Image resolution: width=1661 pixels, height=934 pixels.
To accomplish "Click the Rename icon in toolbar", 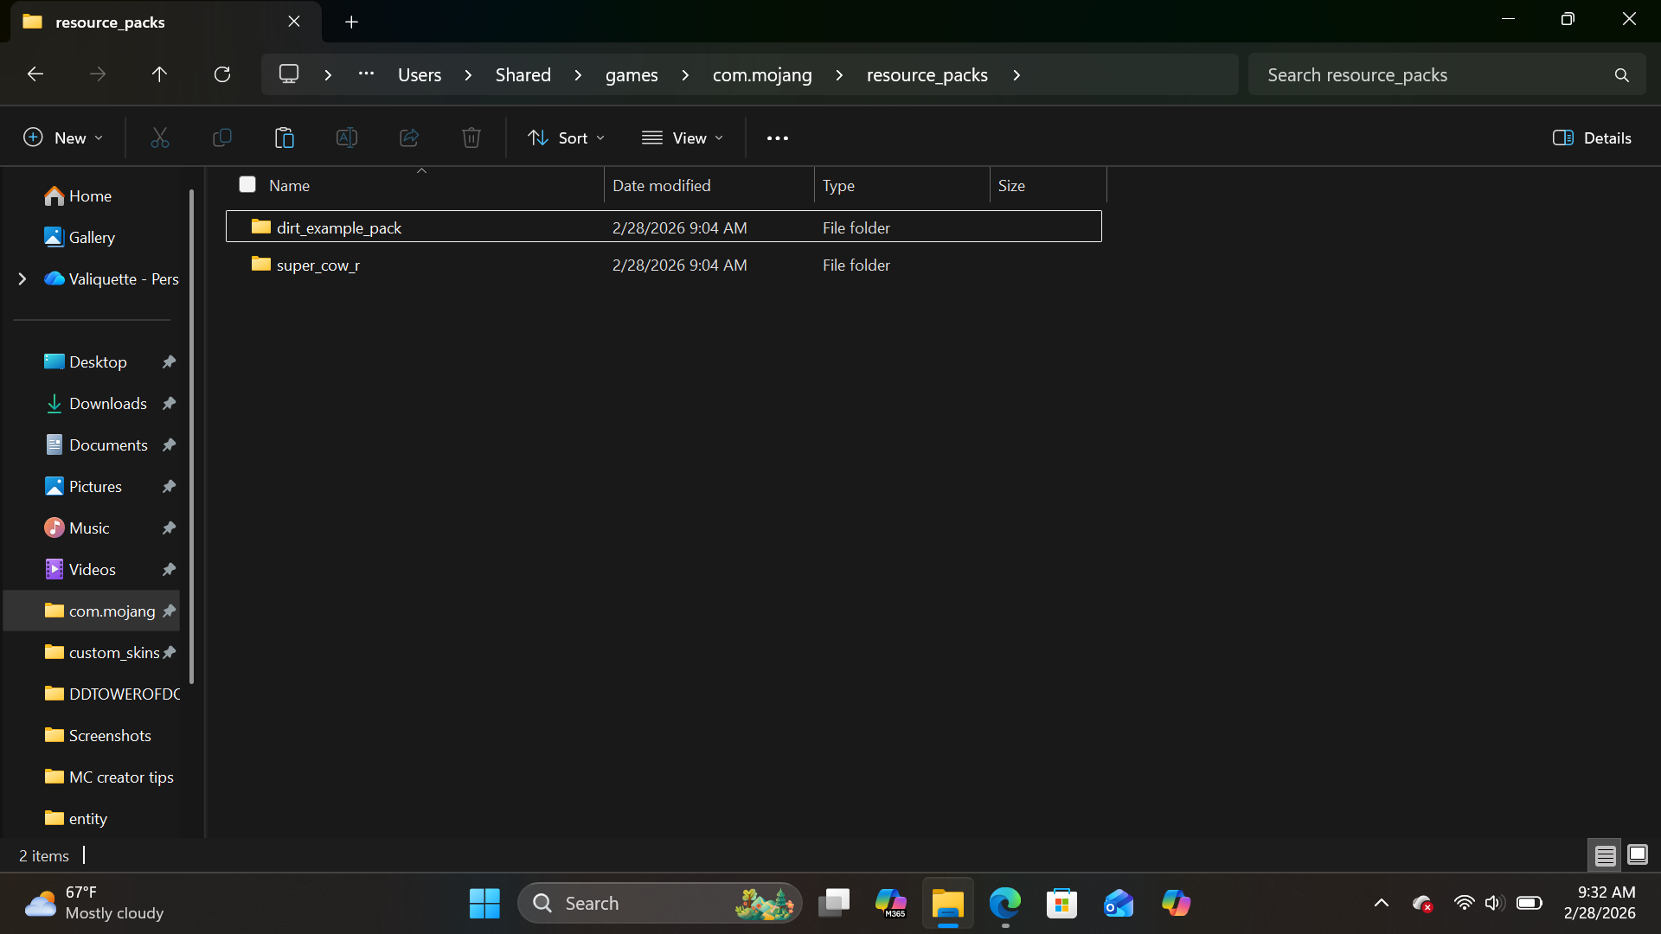I will [347, 138].
